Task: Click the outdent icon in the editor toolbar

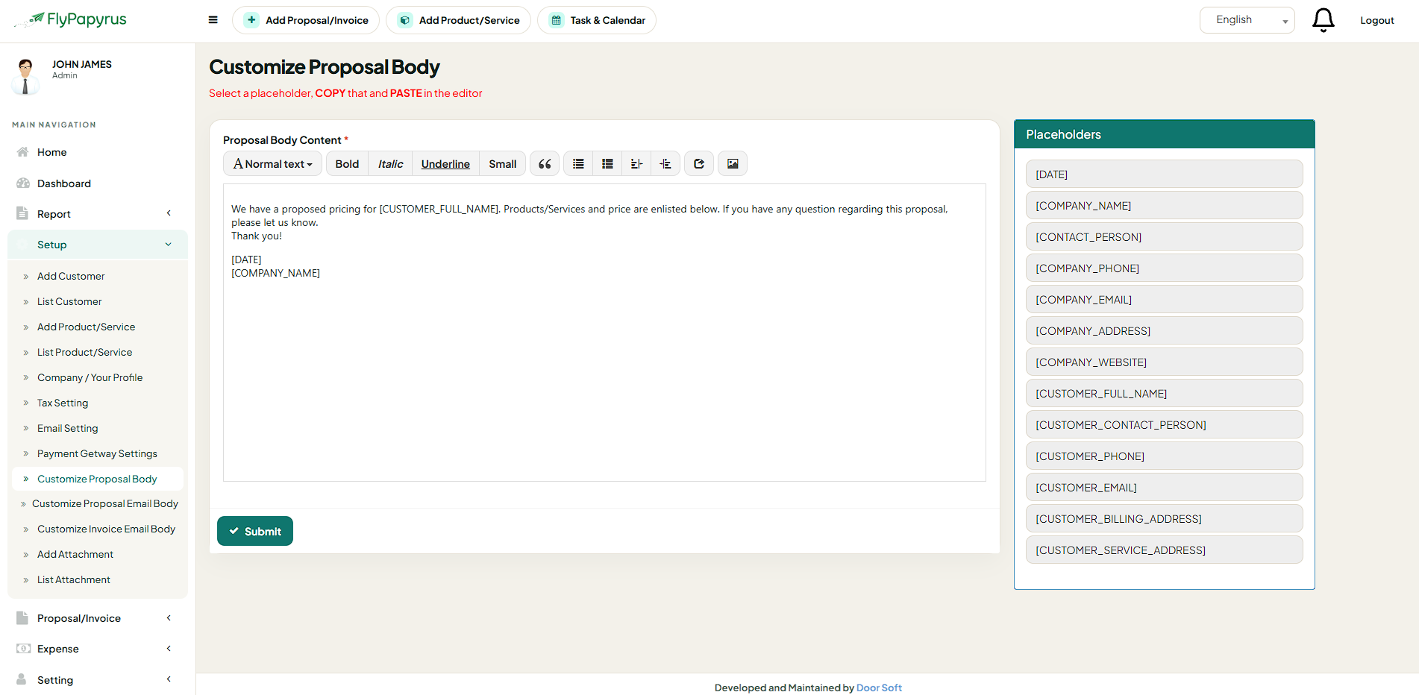Action: pos(636,164)
